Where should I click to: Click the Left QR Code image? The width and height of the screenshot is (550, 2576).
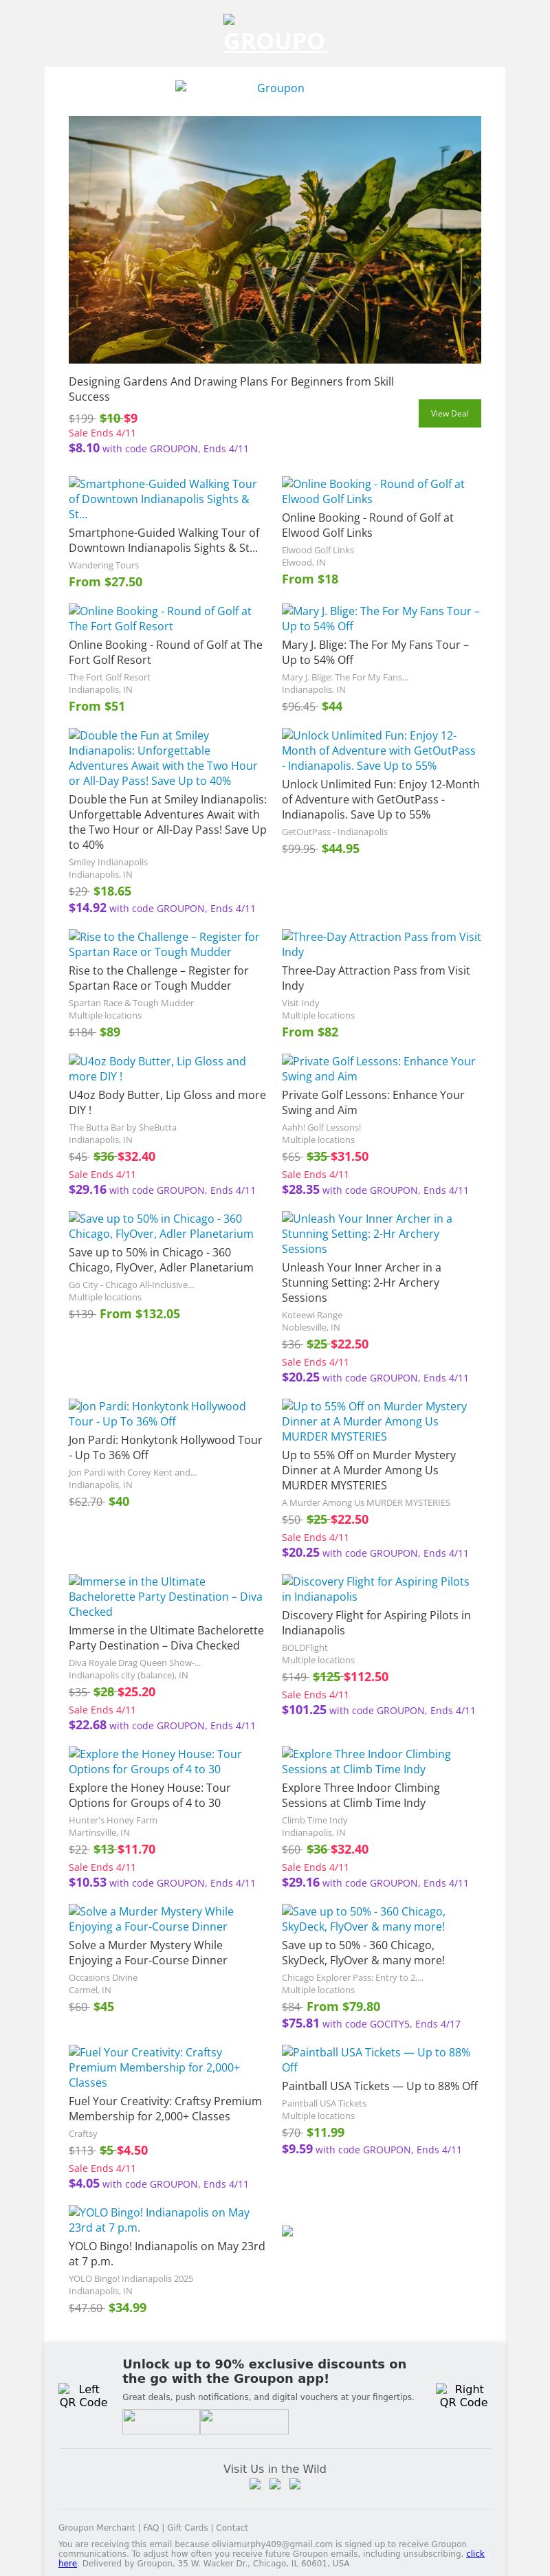point(83,2395)
